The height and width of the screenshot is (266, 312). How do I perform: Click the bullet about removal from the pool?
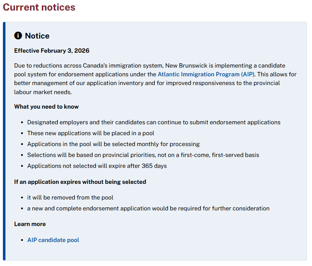point(70,197)
